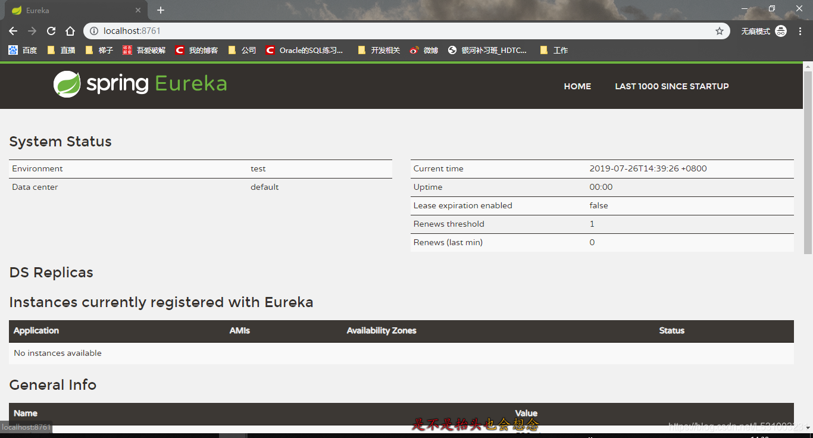Click the Application column header
Screen dimensions: 813x438
(x=36, y=331)
